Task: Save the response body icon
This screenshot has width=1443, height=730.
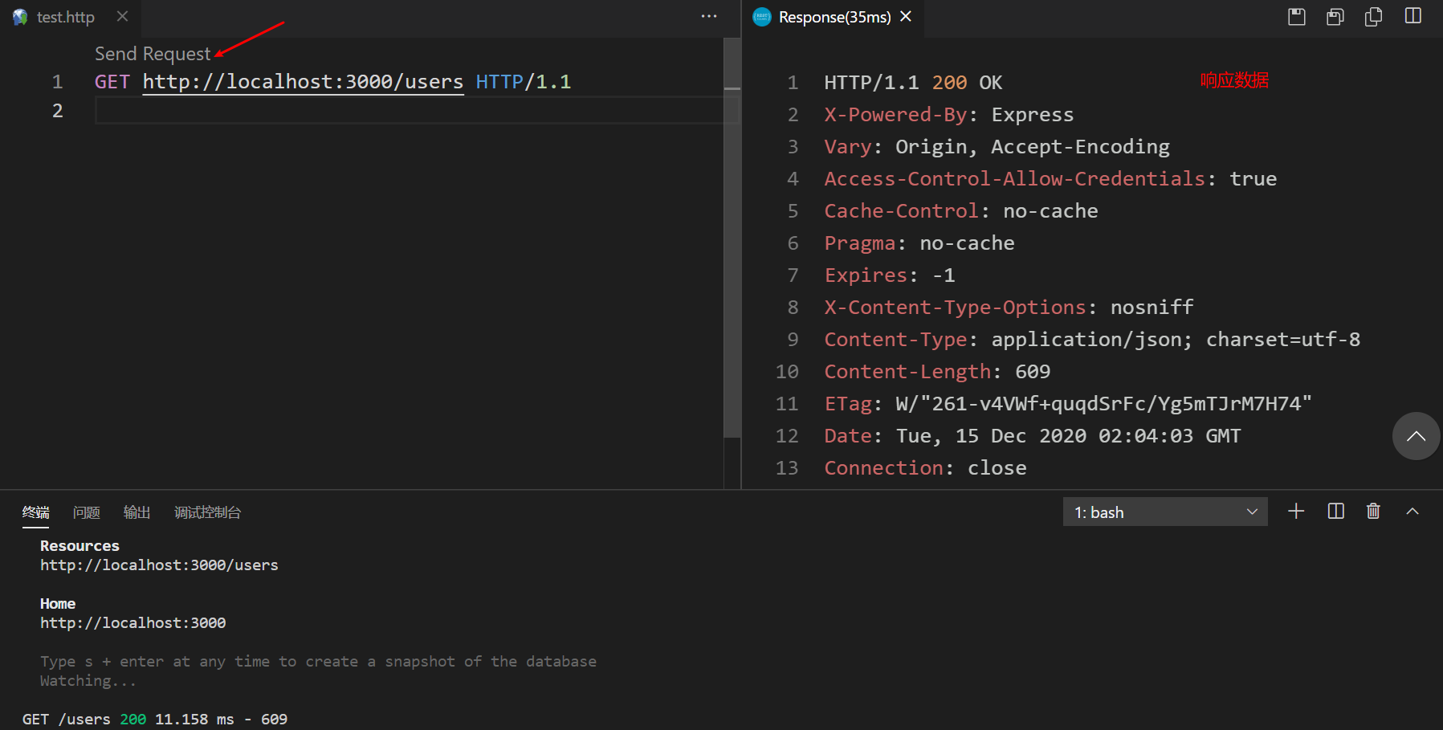Action: pyautogui.click(x=1335, y=16)
